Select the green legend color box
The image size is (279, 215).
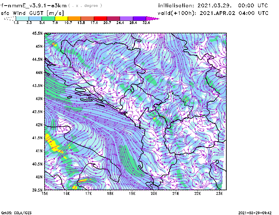point(48,18)
